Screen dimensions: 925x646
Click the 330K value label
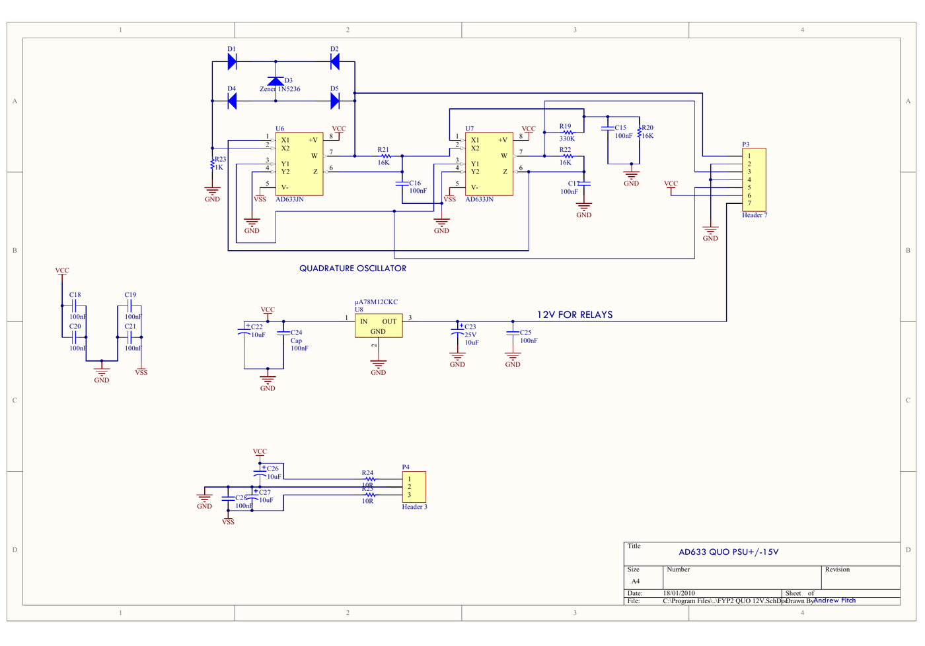[x=567, y=139]
